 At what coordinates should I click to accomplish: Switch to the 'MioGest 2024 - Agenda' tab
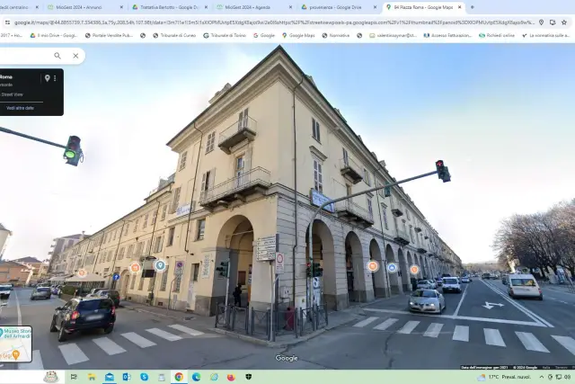(254, 7)
